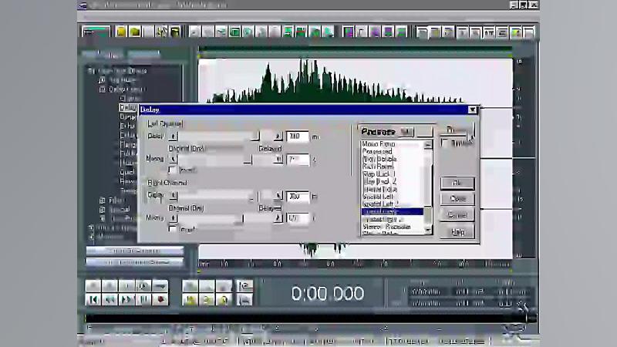Select the Rich Double preset
617x347 pixels.
[379, 159]
